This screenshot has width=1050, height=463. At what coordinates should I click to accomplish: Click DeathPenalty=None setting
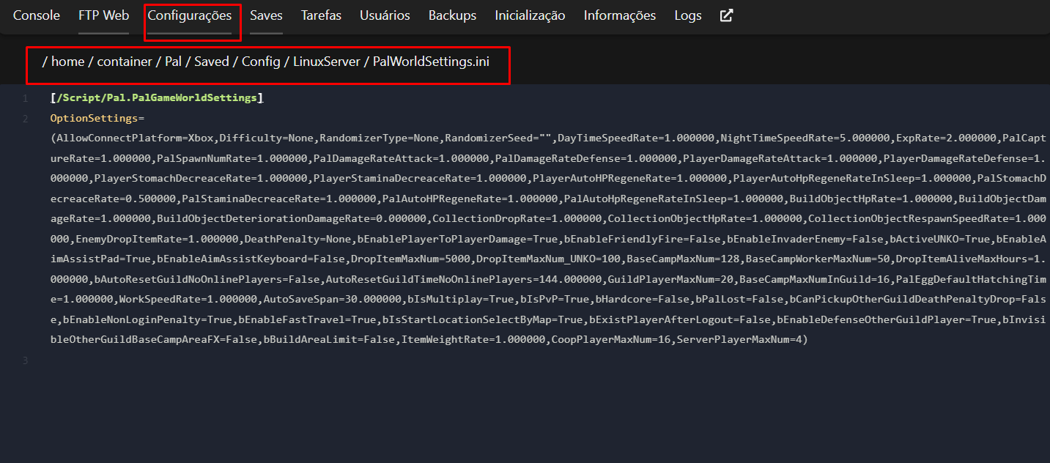(x=297, y=239)
